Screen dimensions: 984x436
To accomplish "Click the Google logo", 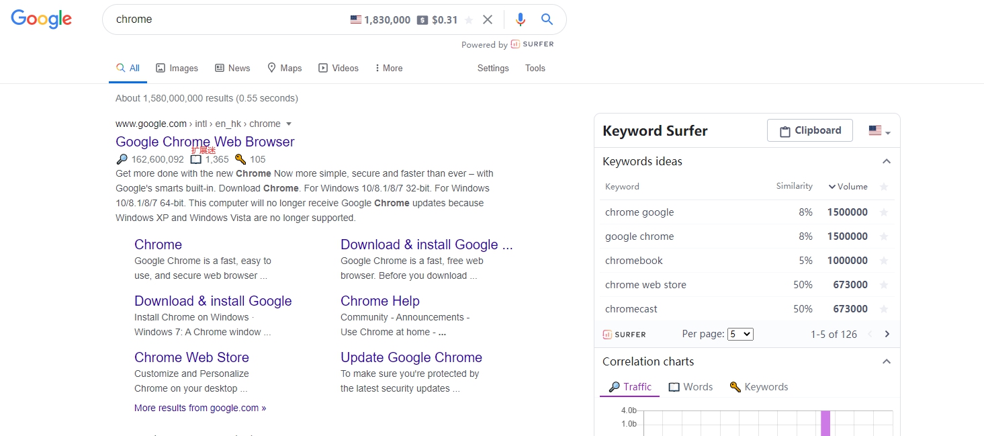I will 41,19.
